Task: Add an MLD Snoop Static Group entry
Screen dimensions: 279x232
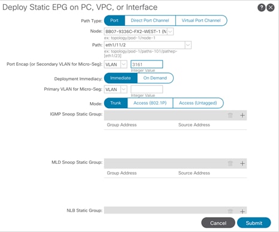Action: [242, 164]
